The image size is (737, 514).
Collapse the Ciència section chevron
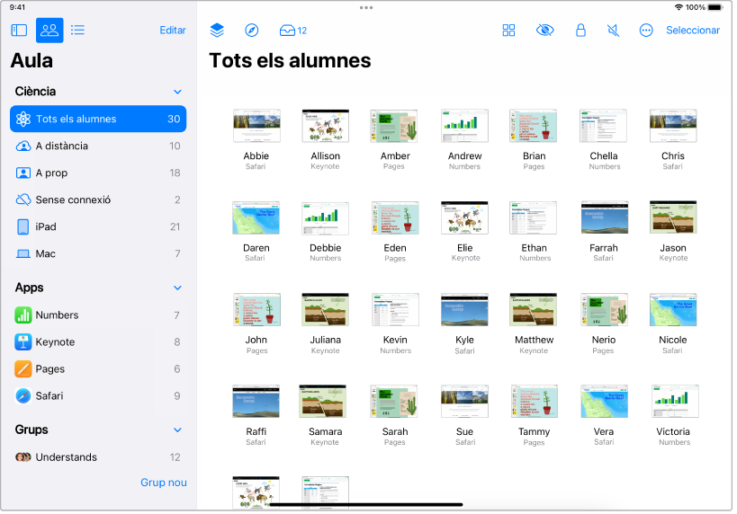177,92
